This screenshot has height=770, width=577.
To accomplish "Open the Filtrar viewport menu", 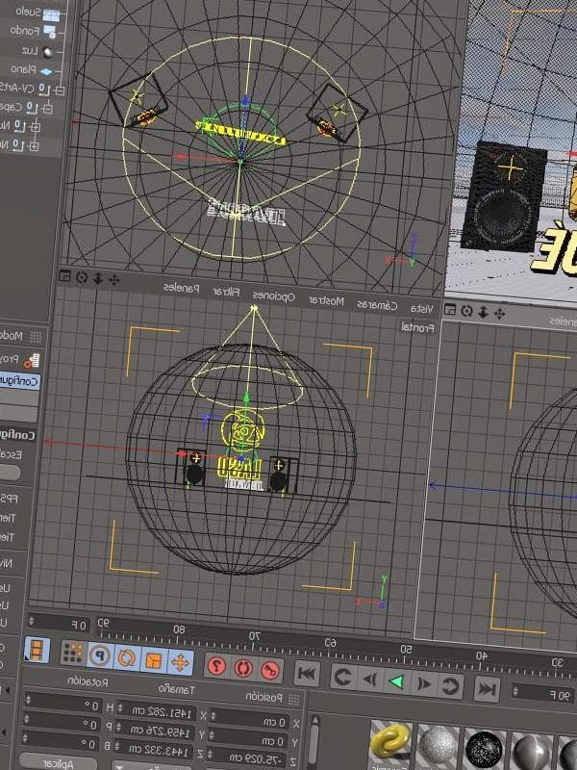I will pos(226,293).
